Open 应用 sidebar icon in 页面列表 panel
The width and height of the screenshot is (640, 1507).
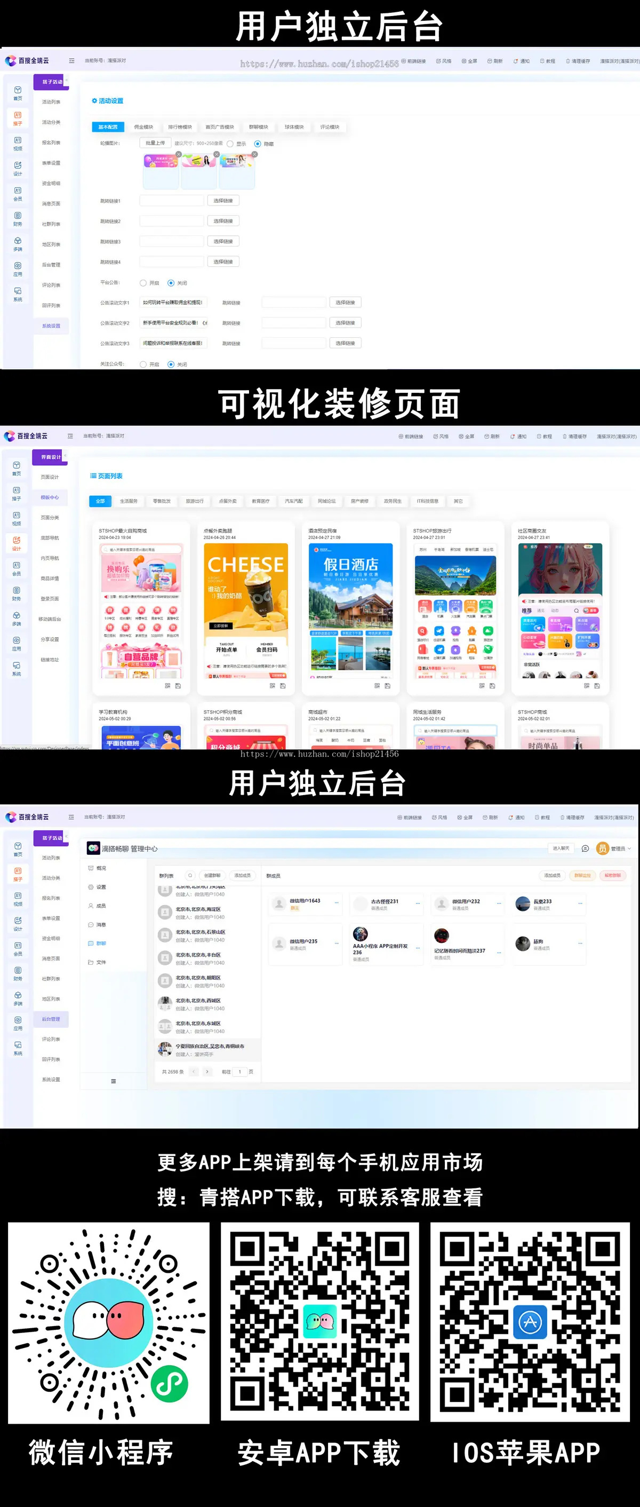click(x=17, y=644)
